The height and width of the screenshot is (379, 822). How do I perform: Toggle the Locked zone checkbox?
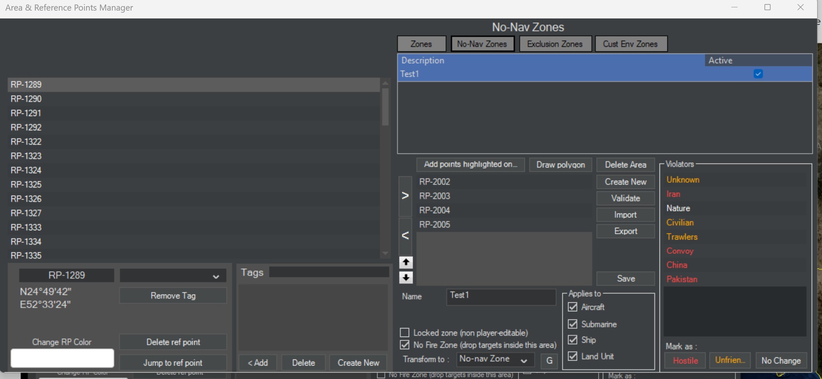404,332
